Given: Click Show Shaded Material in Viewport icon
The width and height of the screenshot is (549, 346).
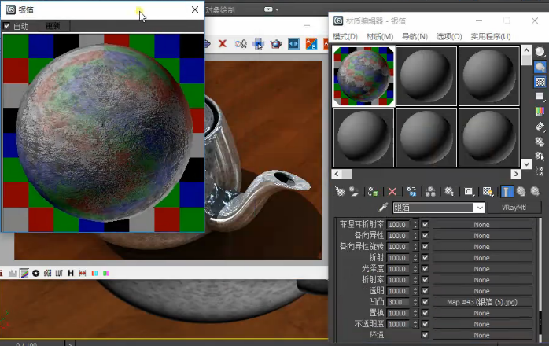Looking at the screenshot, I should coord(488,192).
